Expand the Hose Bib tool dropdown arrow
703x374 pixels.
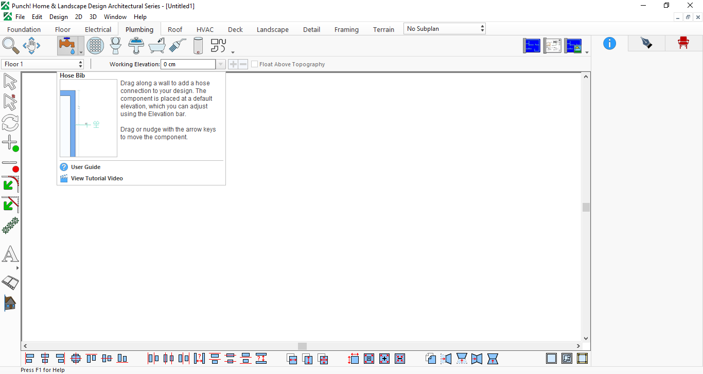81,52
